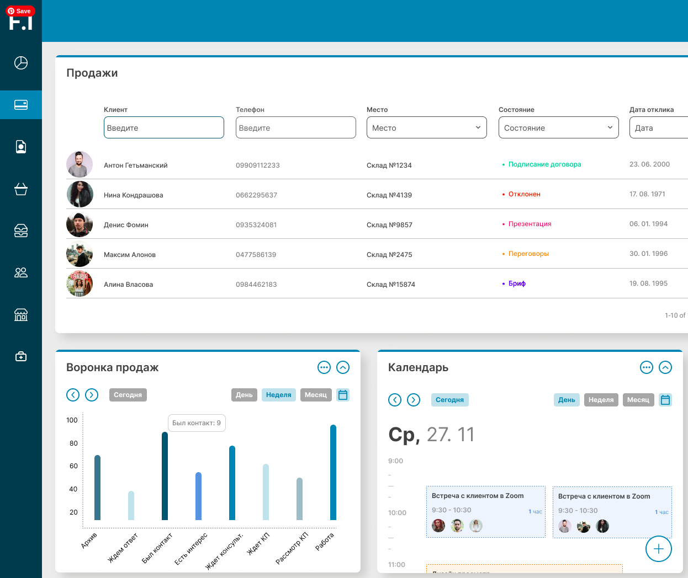
Task: Add a new calendar event with plus button
Action: (658, 549)
